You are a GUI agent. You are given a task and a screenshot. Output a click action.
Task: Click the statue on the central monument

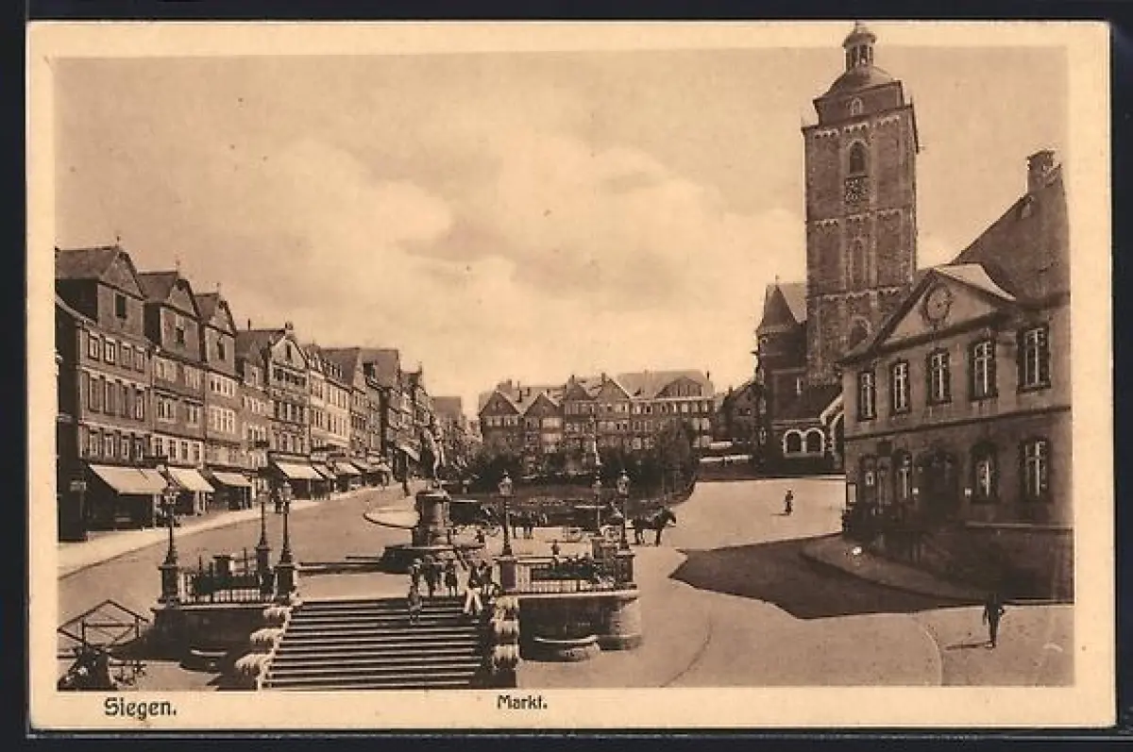(x=432, y=453)
